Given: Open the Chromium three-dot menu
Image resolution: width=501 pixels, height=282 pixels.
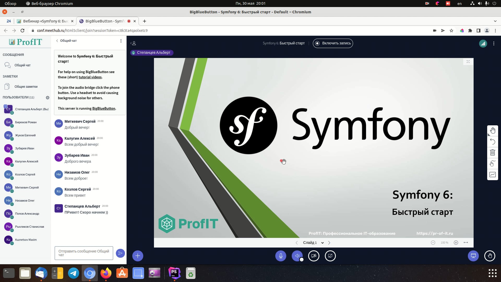Looking at the screenshot, I should [495, 31].
